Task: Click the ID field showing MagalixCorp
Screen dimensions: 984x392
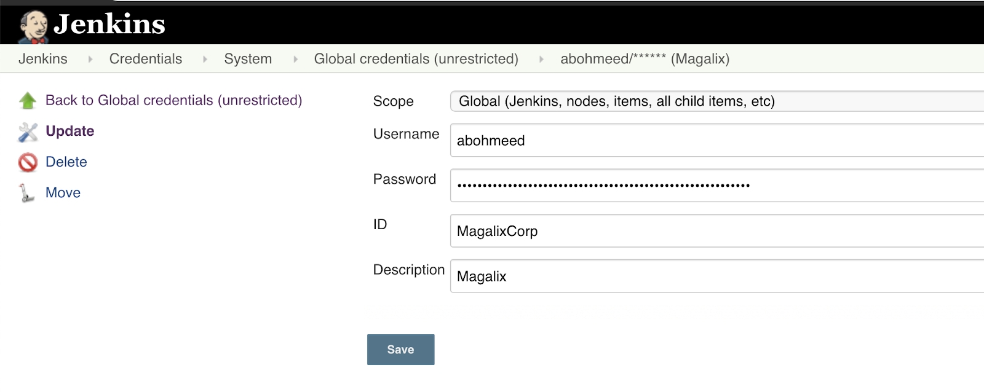Action: coord(717,231)
